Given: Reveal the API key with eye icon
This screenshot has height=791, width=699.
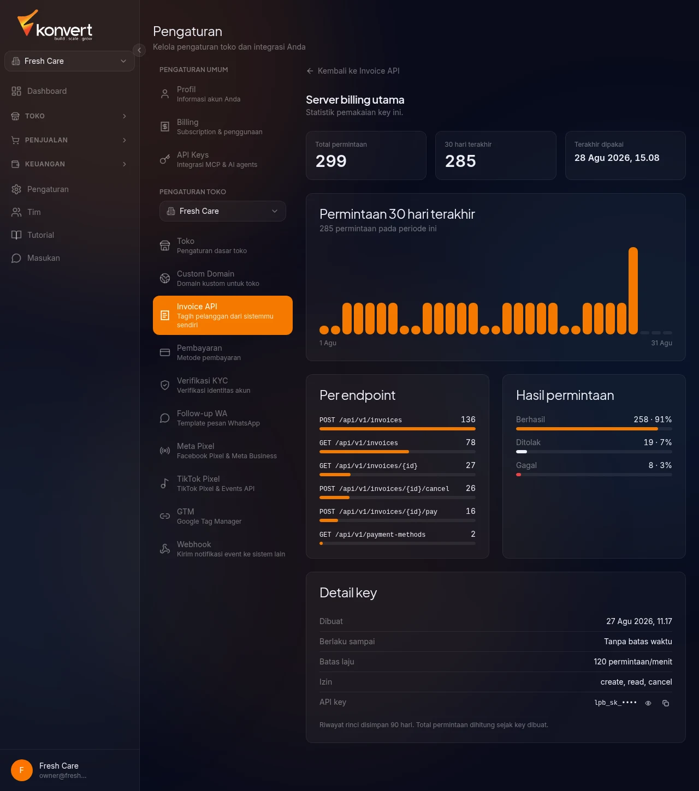Looking at the screenshot, I should point(648,703).
